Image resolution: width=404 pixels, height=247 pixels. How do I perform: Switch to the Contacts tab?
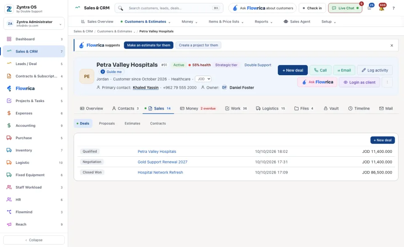coord(125,108)
